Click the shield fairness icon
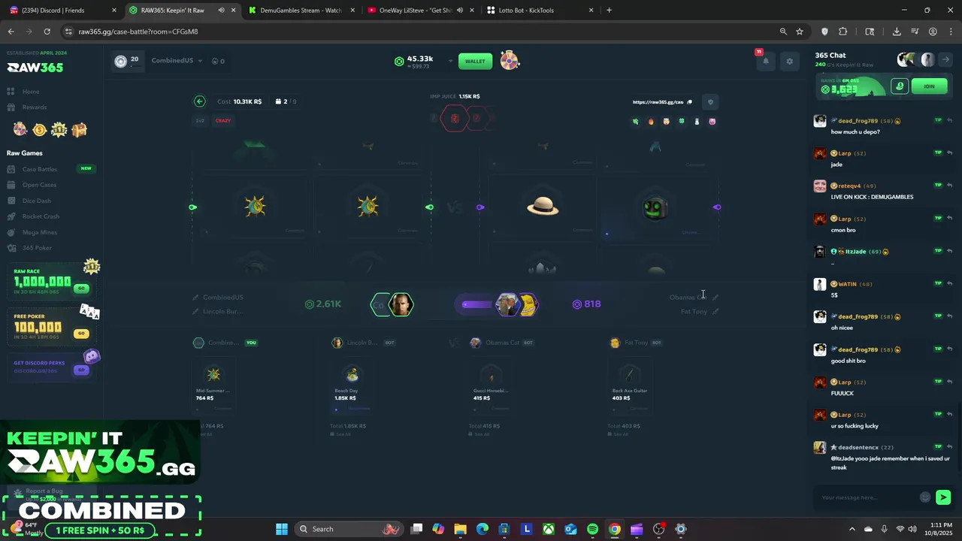Viewport: 962px width, 541px height. pyautogui.click(x=710, y=102)
